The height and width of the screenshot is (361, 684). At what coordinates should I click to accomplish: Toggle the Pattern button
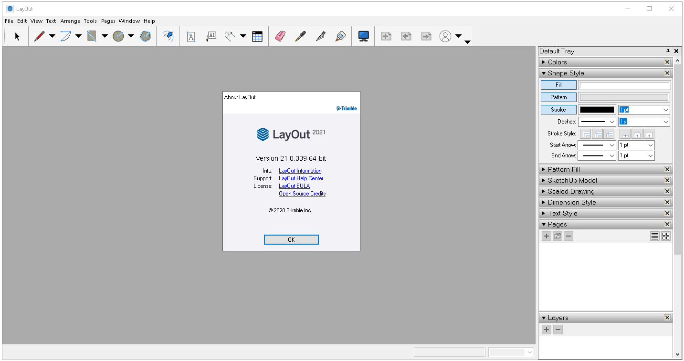coord(558,97)
